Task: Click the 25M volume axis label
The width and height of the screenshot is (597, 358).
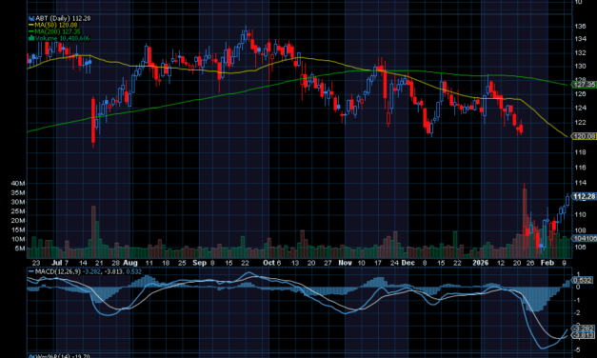Action: pyautogui.click(x=18, y=211)
